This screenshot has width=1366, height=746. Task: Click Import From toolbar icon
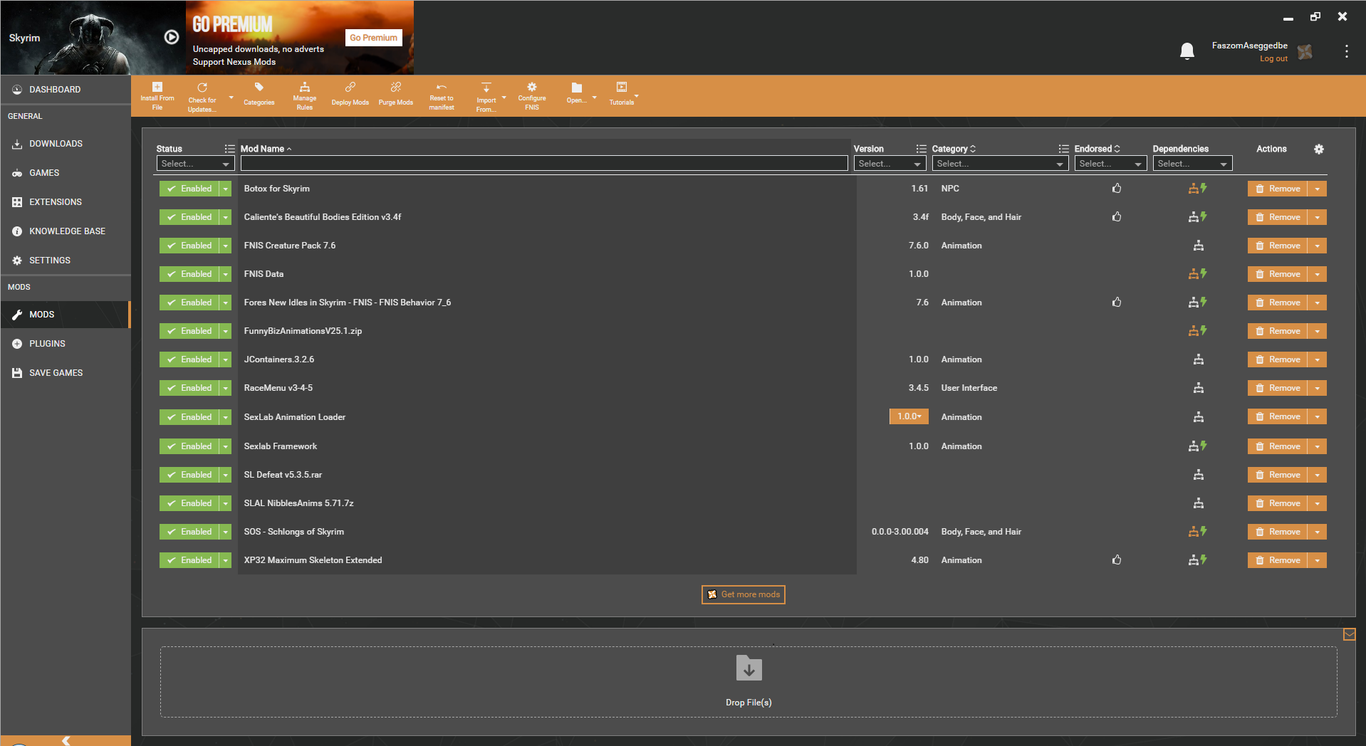486,96
